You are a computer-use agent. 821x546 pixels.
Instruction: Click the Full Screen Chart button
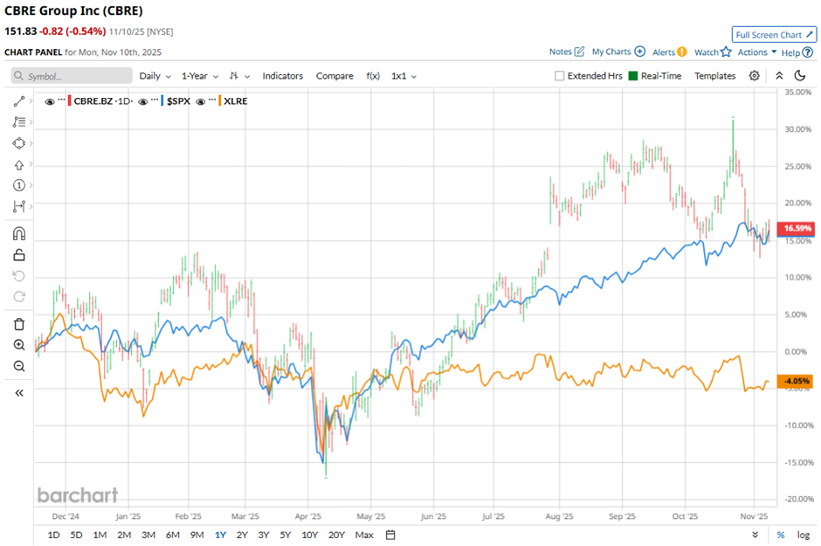(774, 35)
